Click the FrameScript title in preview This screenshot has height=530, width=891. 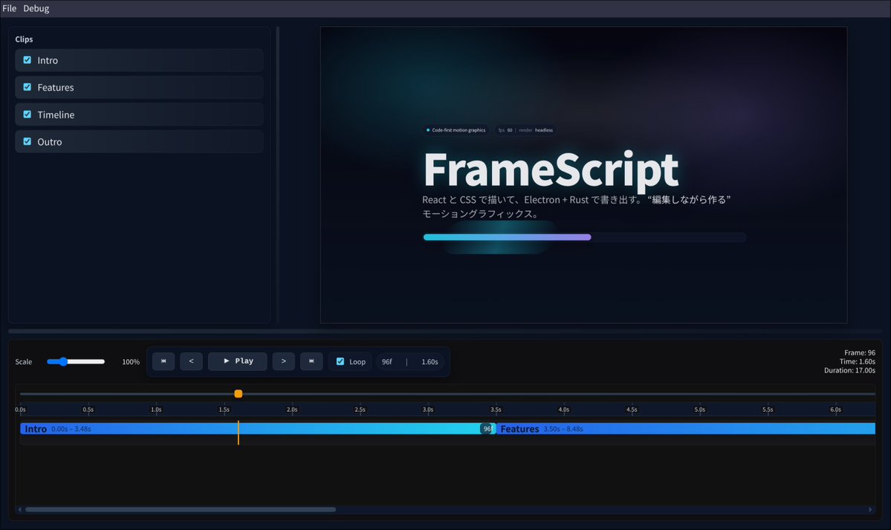click(551, 169)
